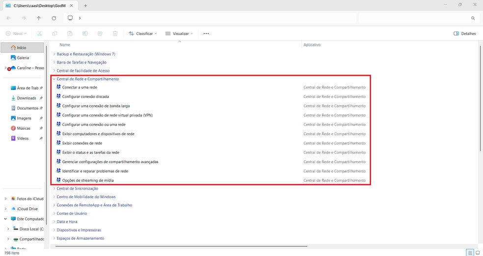Select 'Início' in the navigation pane
This screenshot has height=256, width=483.
[x=22, y=48]
